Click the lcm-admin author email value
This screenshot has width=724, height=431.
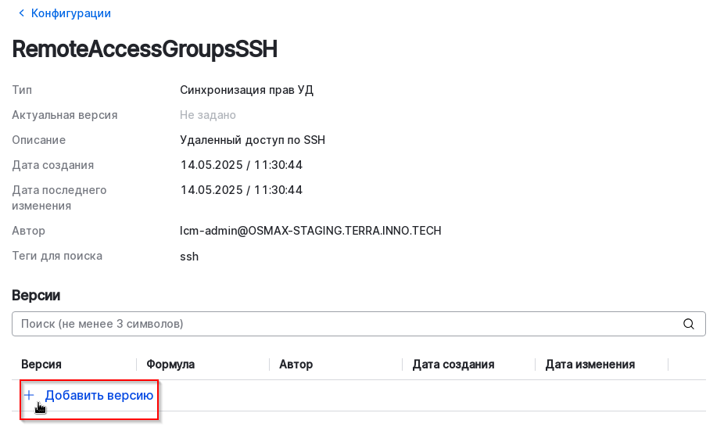tap(310, 231)
